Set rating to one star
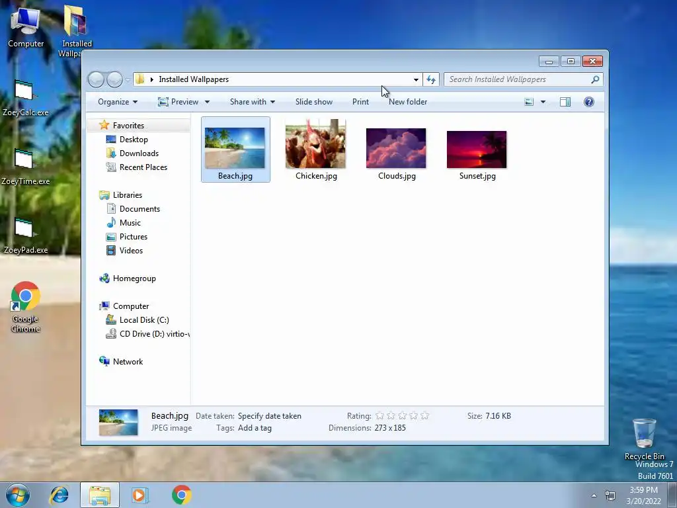Viewport: 677px width, 508px height. (379, 416)
